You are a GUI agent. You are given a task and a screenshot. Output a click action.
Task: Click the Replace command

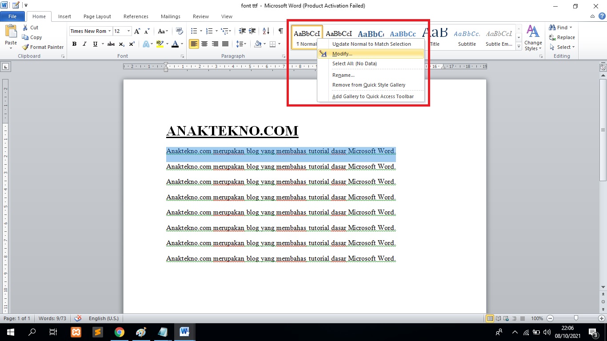(x=562, y=37)
